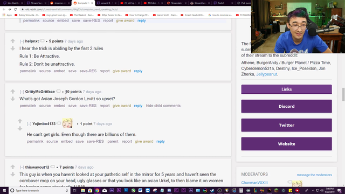Open the Twitter sidebar button
This screenshot has width=345, height=194.
click(286, 125)
